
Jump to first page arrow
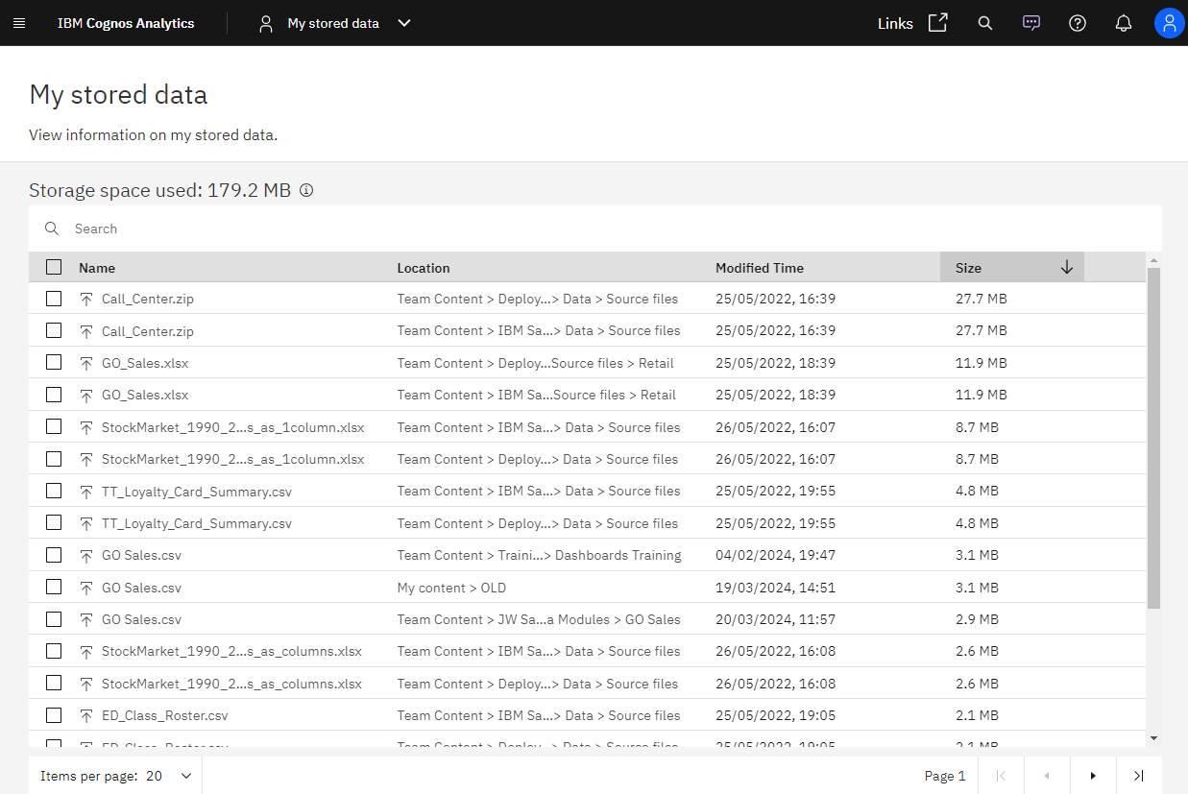point(1001,776)
